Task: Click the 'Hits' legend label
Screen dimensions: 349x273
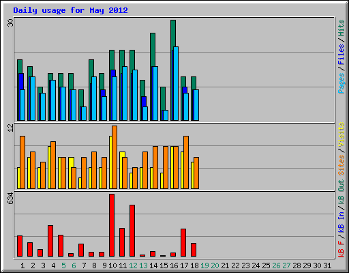Action: pos(341,28)
